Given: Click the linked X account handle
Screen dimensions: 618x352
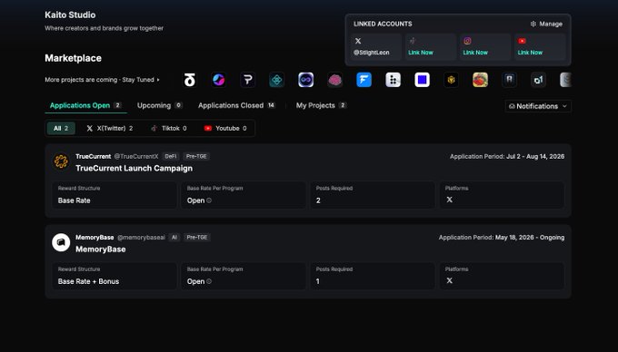Looking at the screenshot, I should 372,53.
